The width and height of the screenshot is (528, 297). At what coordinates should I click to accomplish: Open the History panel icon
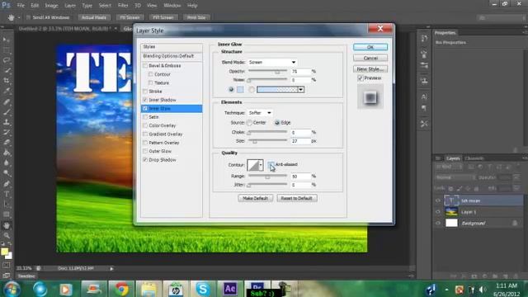point(424,39)
